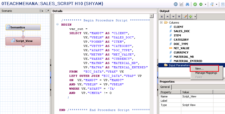Click the move-to-top arrow in Output toolbar
Image resolution: width=225 pixels, height=114 pixels.
pos(162,17)
